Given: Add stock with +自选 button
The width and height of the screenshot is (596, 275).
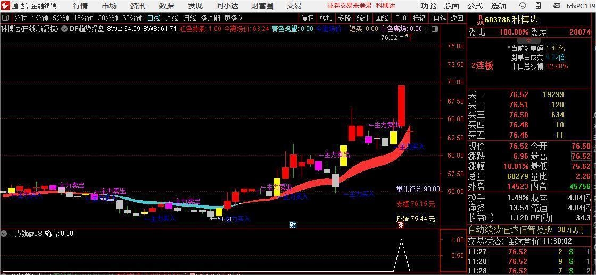Looking at the screenshot, I should click(x=438, y=18).
